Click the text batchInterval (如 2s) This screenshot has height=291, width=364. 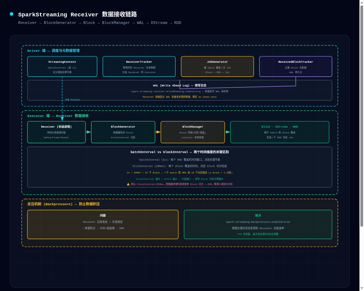(62, 68)
